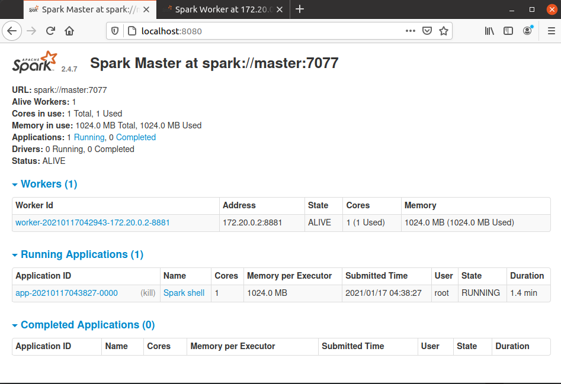Open the Firefox hamburger menu
The image size is (561, 384).
click(552, 31)
